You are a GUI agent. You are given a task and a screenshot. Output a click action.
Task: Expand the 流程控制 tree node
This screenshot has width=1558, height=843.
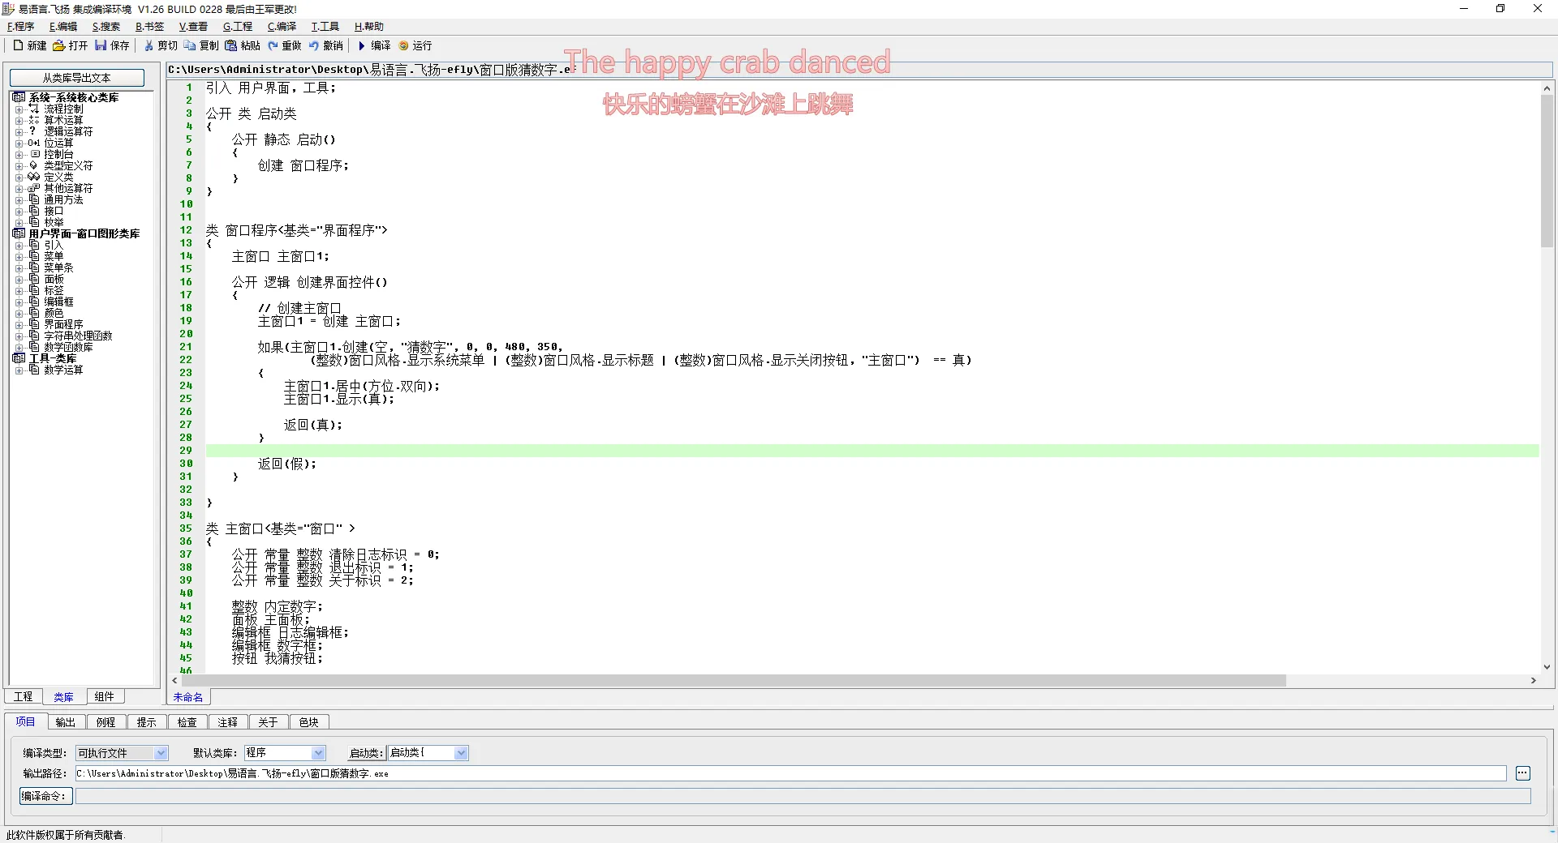pos(19,109)
